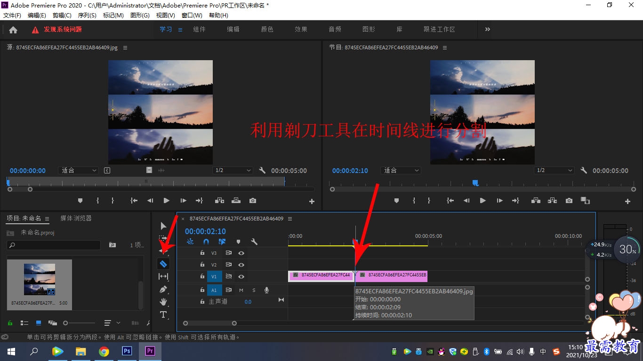Select the Hand tool

tap(163, 302)
